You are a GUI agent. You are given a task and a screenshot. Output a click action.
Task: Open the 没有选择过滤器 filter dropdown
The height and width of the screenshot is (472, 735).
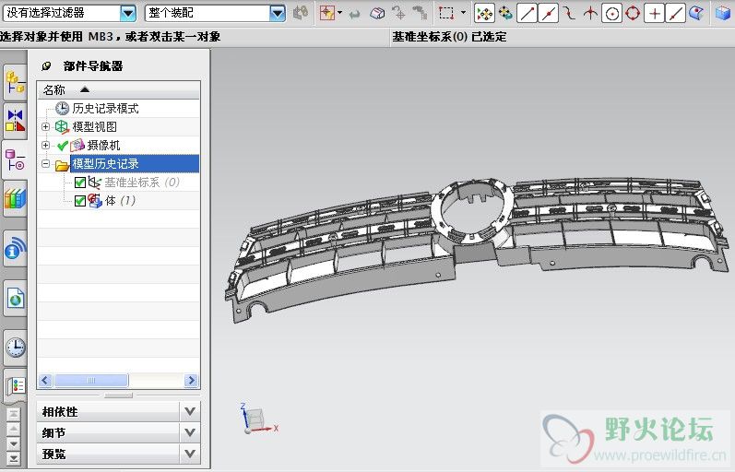tap(128, 13)
